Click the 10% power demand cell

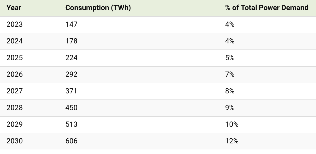[232, 124]
